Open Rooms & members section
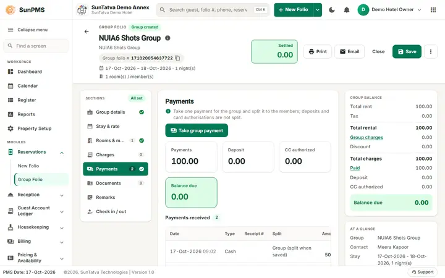Viewport: 445px width, 278px height. click(116, 141)
